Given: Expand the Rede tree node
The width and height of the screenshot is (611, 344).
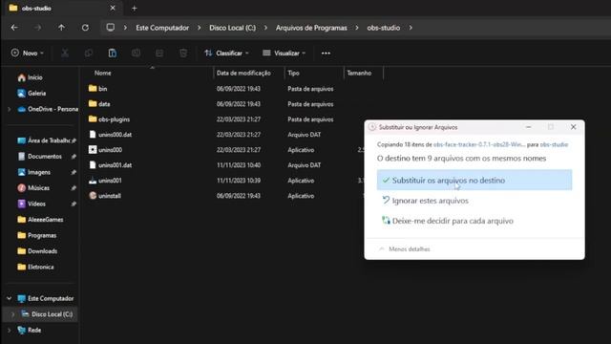Looking at the screenshot, I should (x=9, y=330).
